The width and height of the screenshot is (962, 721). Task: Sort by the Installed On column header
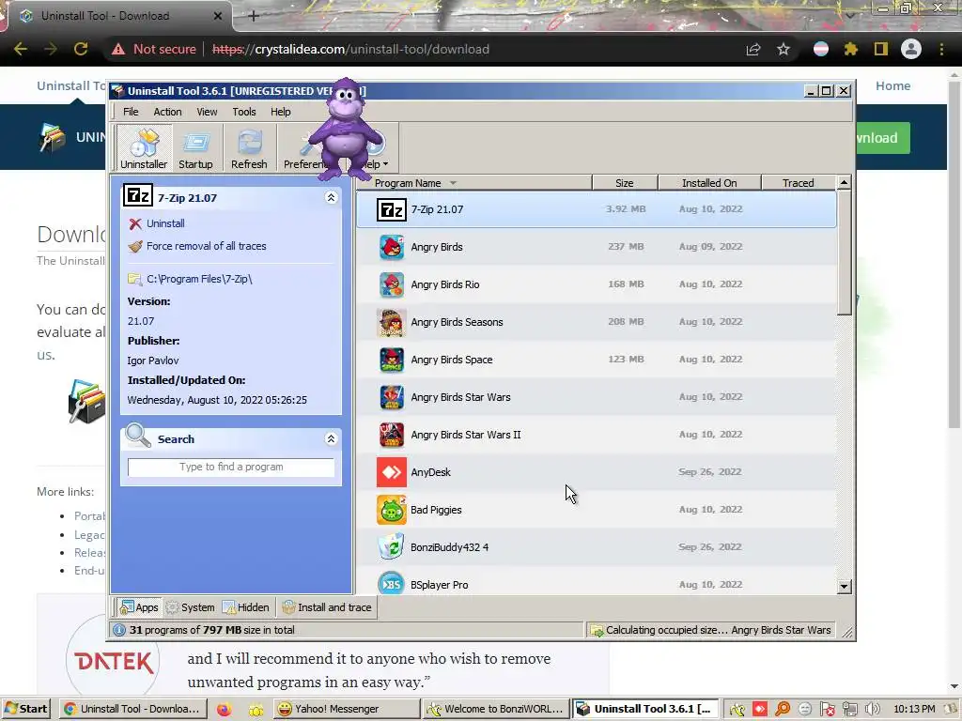click(709, 183)
